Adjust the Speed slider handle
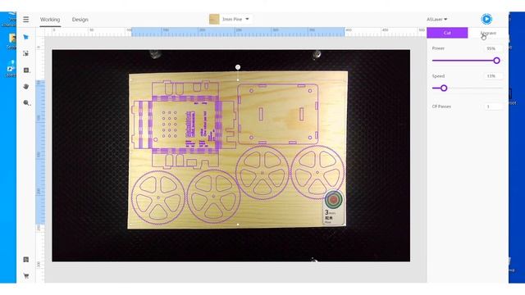The image size is (525, 295). [x=444, y=88]
